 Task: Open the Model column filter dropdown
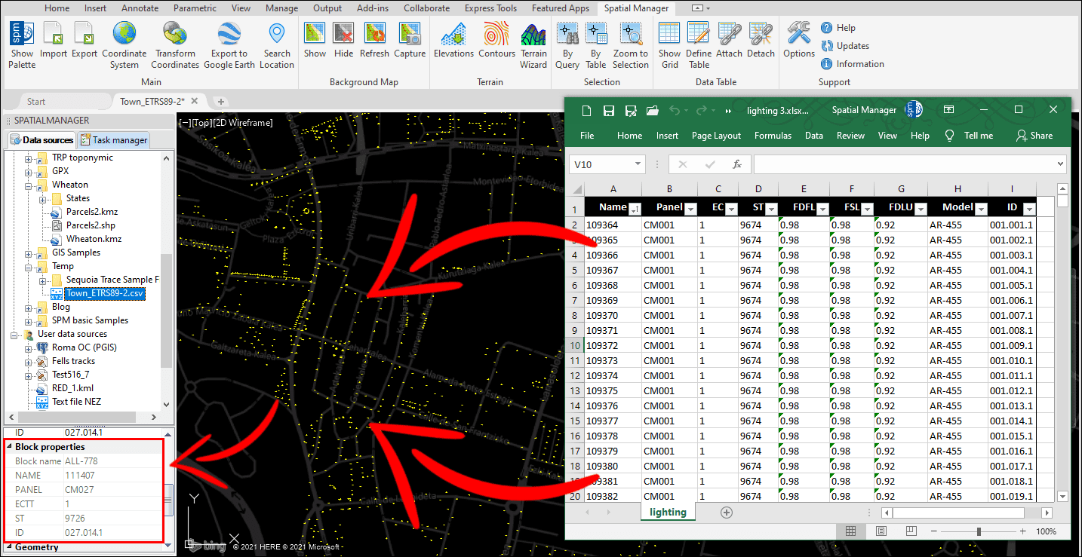coord(981,209)
